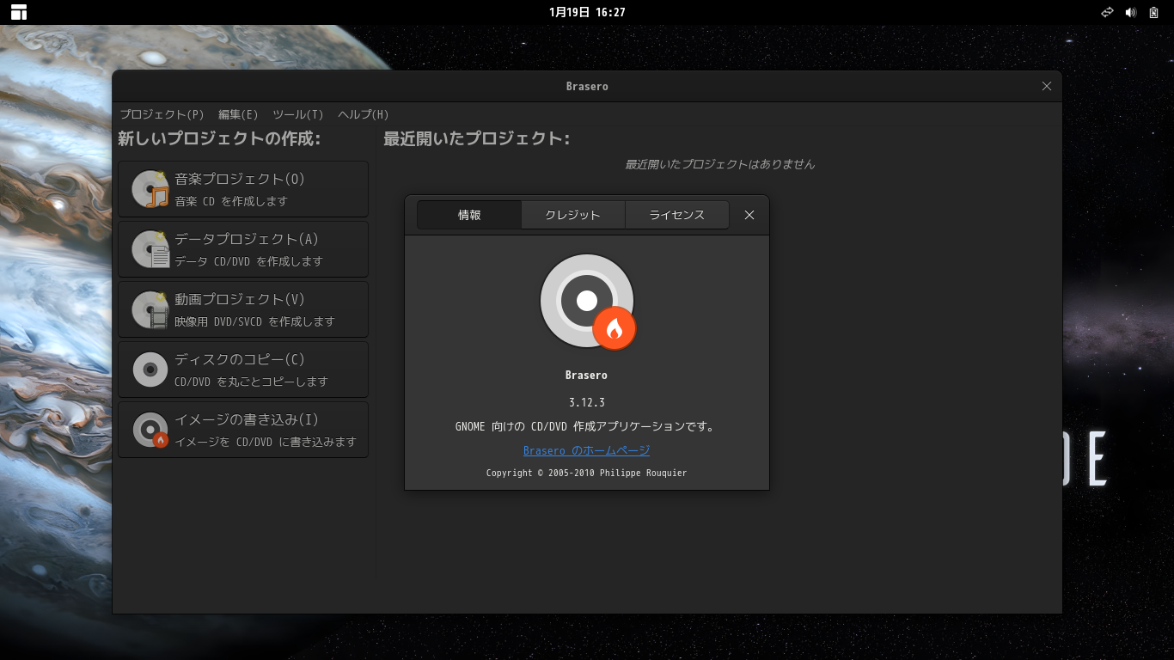Screen dimensions: 1174x660
Task: Open the 編集(E) menu
Action: tap(238, 114)
